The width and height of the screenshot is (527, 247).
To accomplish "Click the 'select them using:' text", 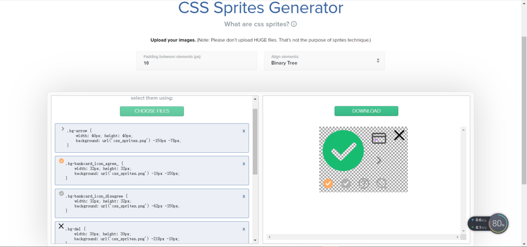I will coord(152,98).
